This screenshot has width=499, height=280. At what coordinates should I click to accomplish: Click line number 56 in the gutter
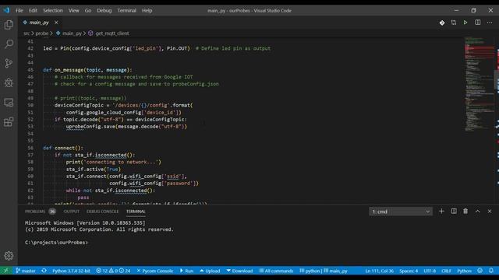point(30,148)
